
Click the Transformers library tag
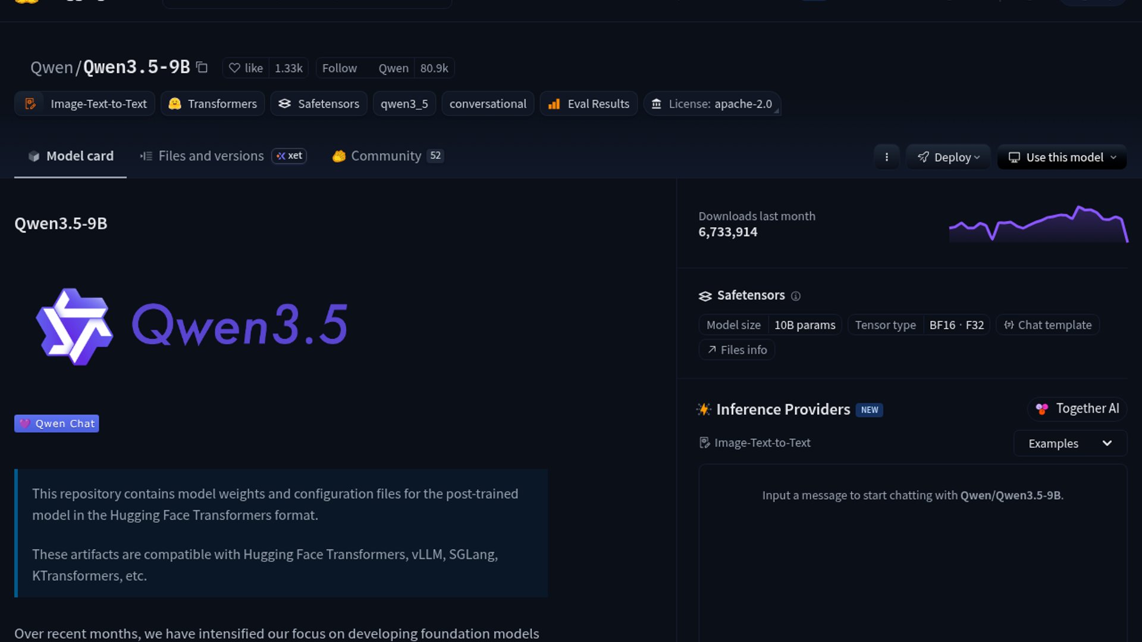(x=212, y=104)
